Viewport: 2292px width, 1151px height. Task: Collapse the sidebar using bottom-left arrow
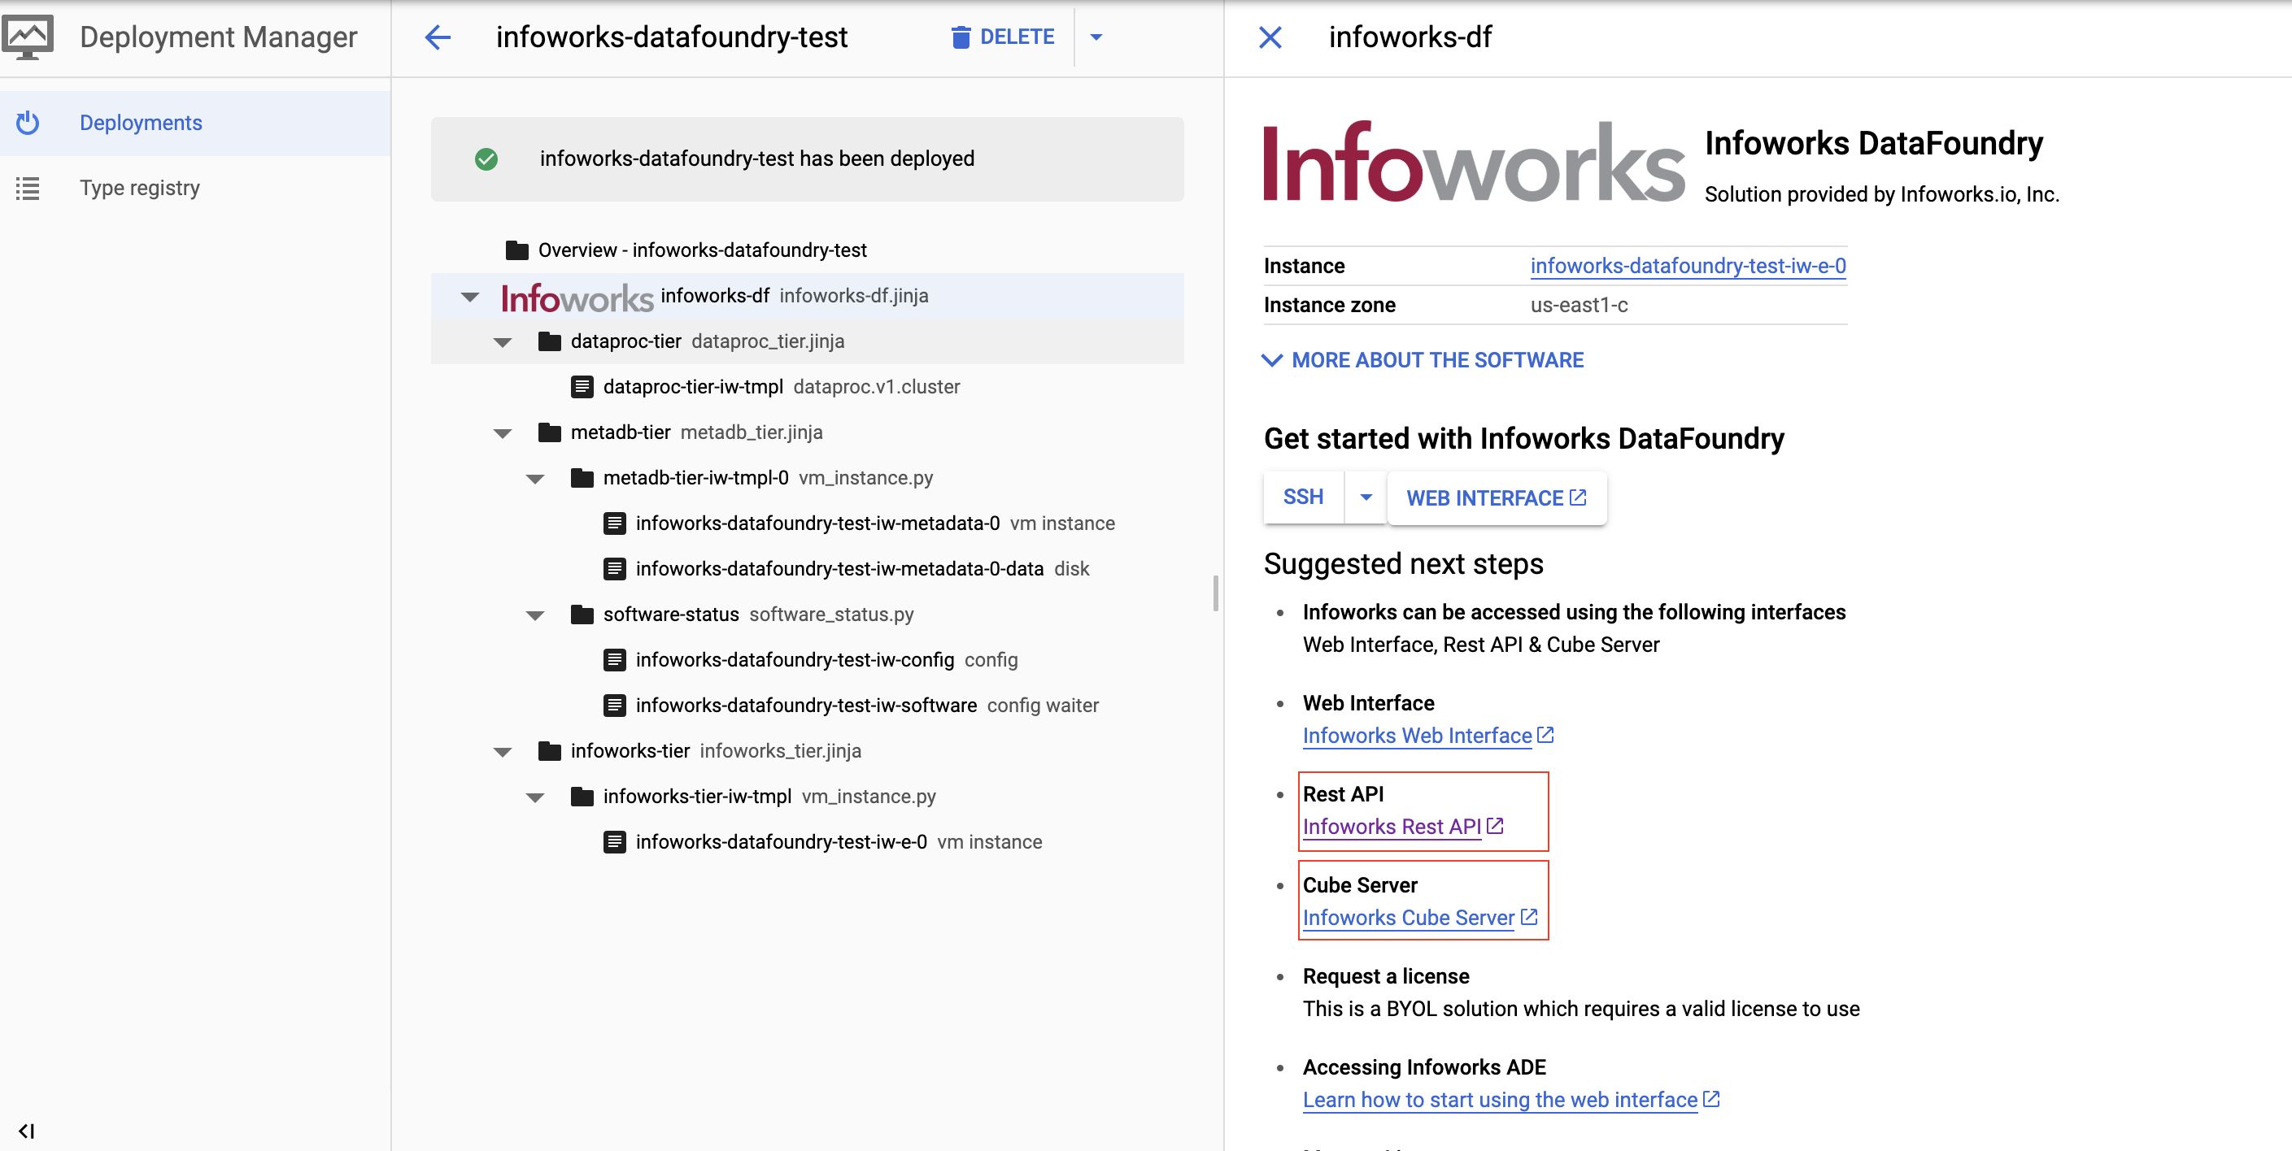coord(27,1131)
